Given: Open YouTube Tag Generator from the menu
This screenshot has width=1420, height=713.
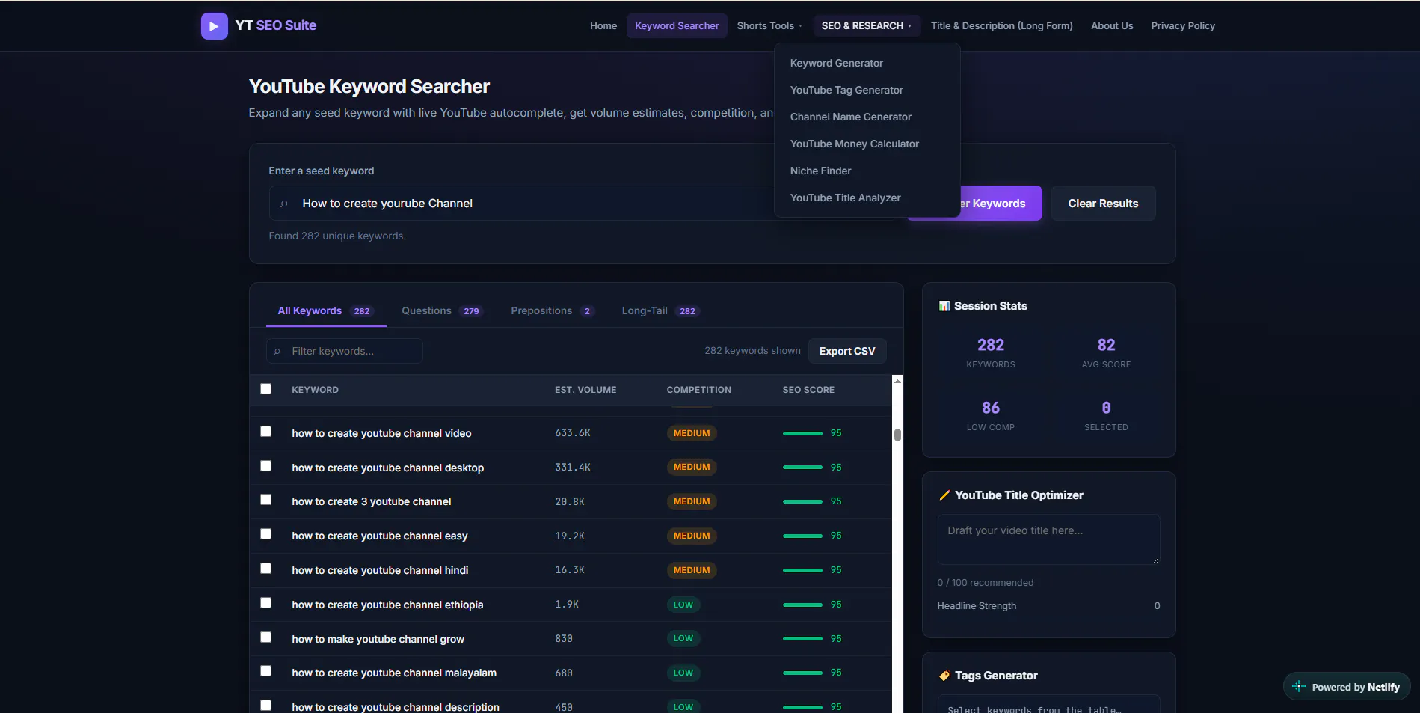Looking at the screenshot, I should pos(846,91).
